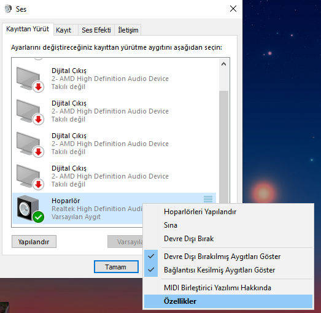Click the Tamam button
This screenshot has width=321, height=313.
point(116,267)
